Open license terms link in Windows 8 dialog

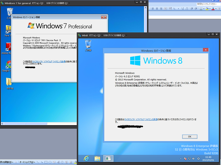141,119
